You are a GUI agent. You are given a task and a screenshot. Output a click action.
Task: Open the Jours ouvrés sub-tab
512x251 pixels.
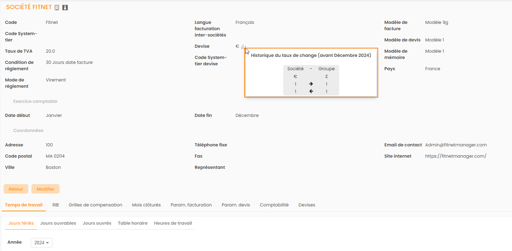click(x=97, y=223)
